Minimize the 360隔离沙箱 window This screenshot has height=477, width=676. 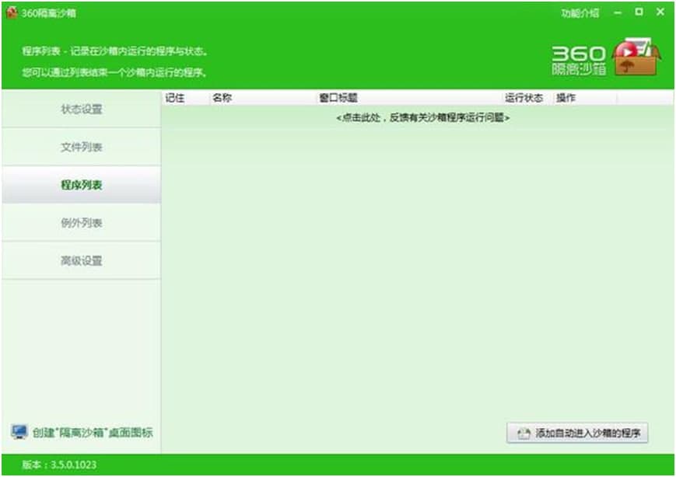click(618, 13)
